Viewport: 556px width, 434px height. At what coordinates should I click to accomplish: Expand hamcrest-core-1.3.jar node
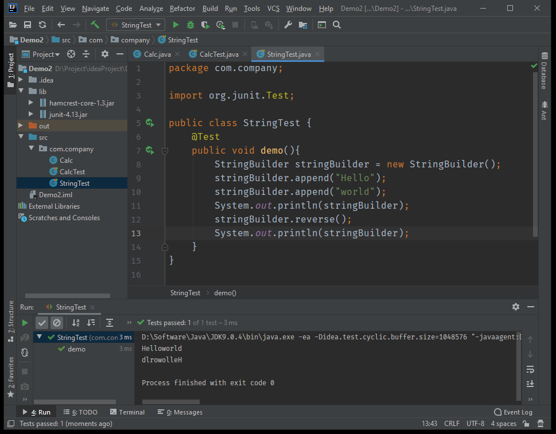pos(31,103)
